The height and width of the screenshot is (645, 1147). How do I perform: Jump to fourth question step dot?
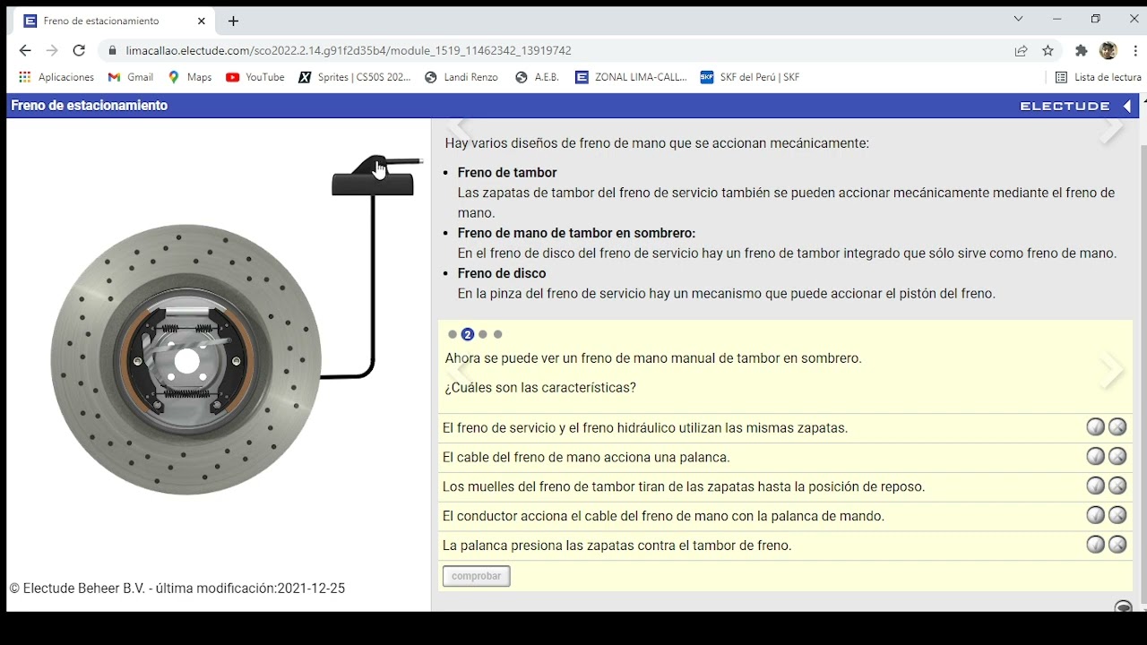tap(498, 334)
